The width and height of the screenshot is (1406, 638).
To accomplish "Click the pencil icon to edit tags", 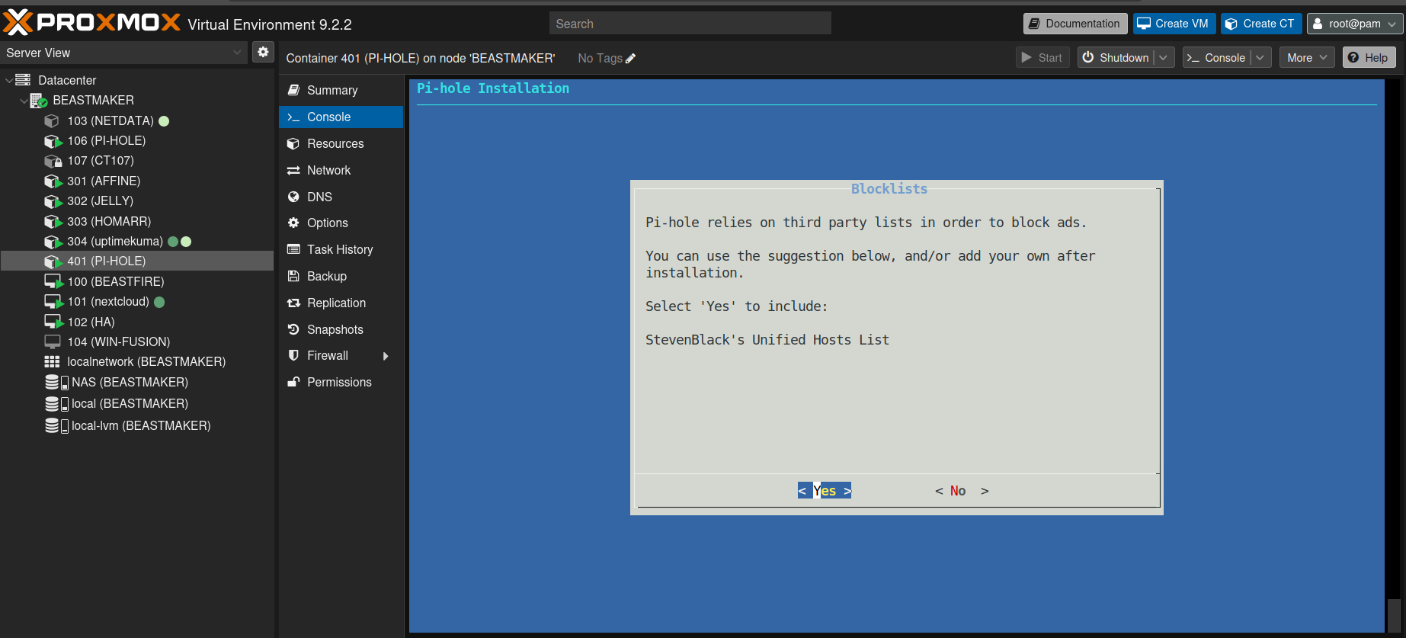I will (x=630, y=59).
